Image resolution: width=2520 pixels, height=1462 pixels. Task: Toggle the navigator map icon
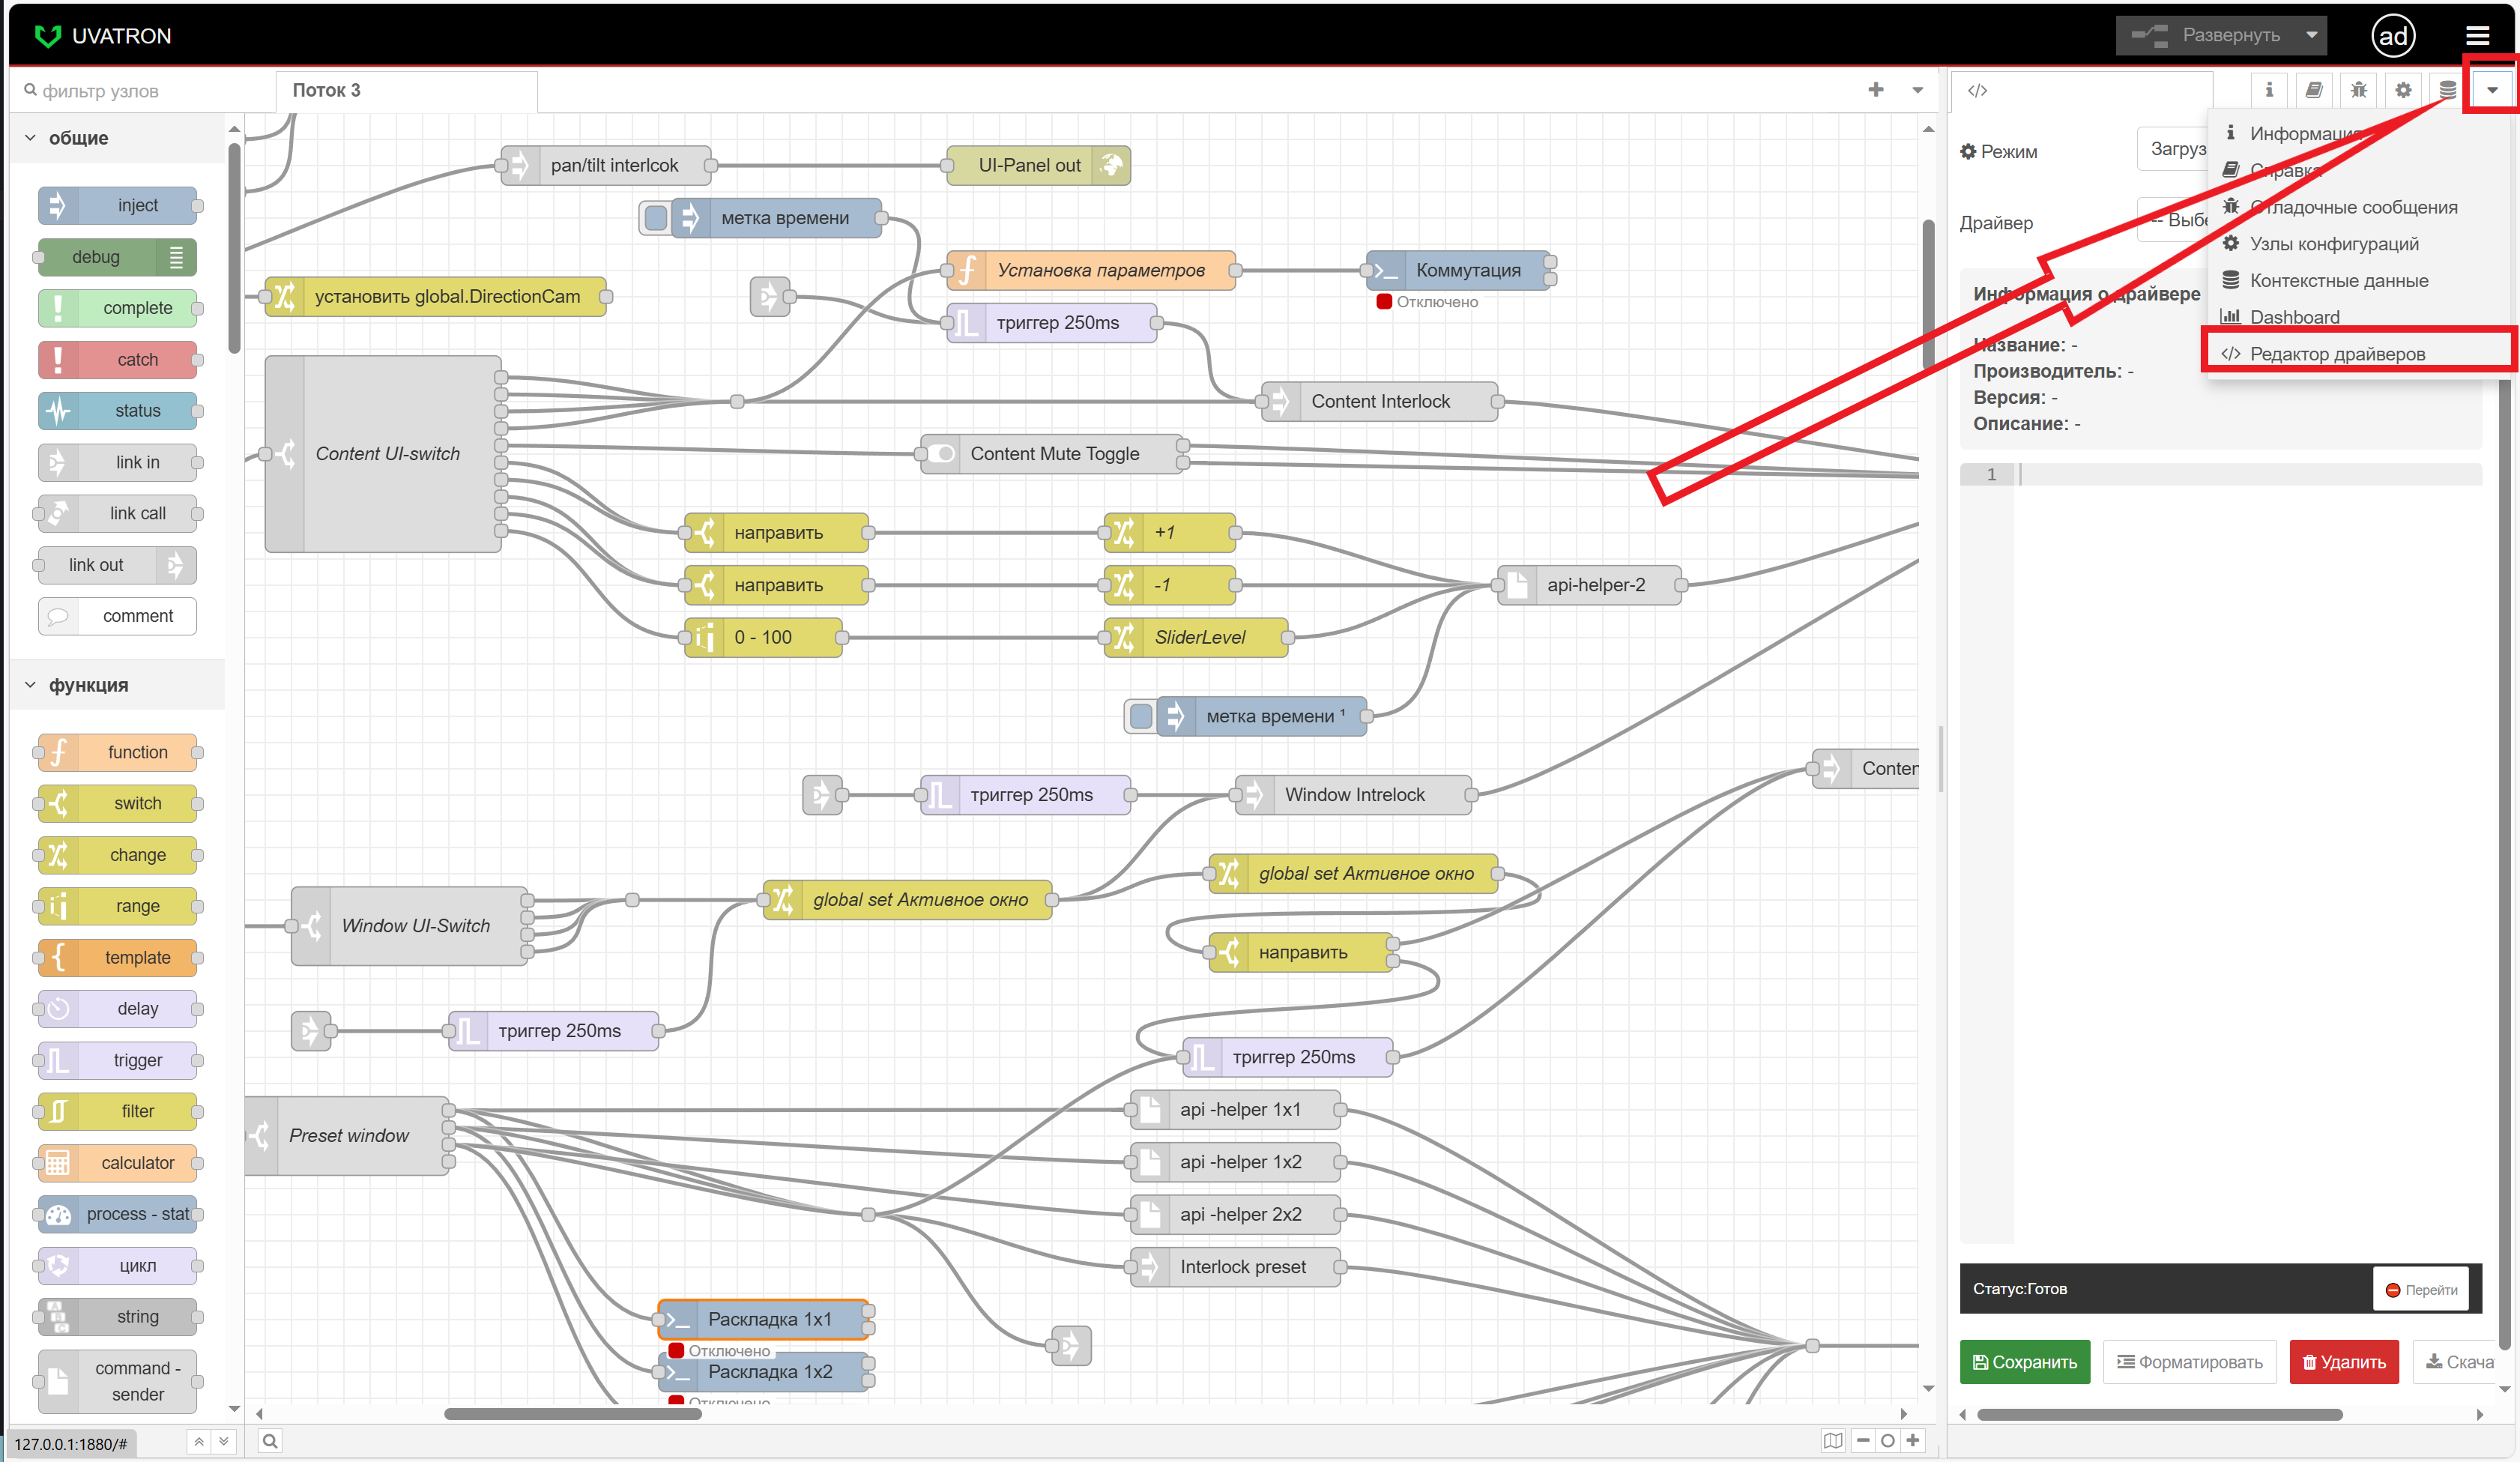pos(1832,1440)
